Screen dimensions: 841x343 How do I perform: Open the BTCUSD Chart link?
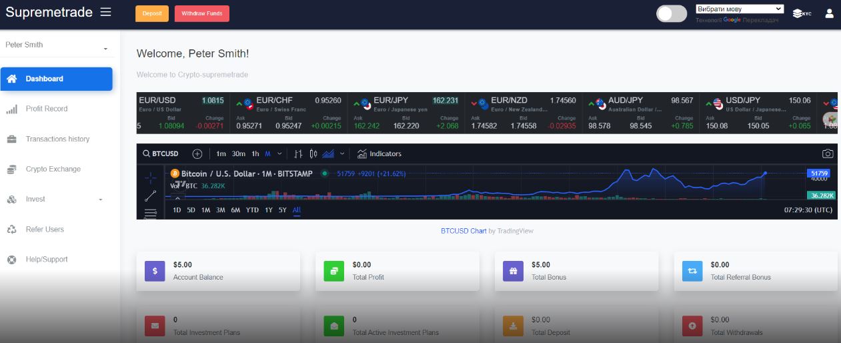click(x=463, y=231)
